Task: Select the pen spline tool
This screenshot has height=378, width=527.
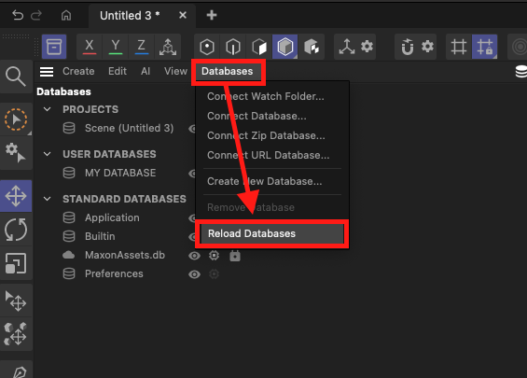Action: coord(20,371)
